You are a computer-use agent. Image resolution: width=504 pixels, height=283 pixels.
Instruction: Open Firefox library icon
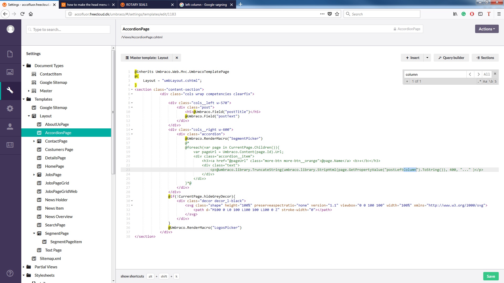455,14
